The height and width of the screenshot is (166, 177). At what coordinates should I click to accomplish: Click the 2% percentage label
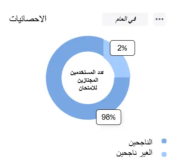(x=122, y=48)
